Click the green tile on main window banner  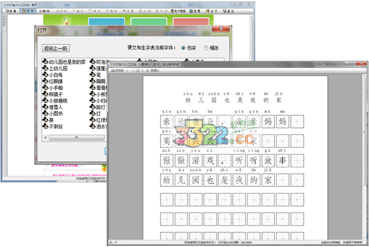click(x=149, y=21)
